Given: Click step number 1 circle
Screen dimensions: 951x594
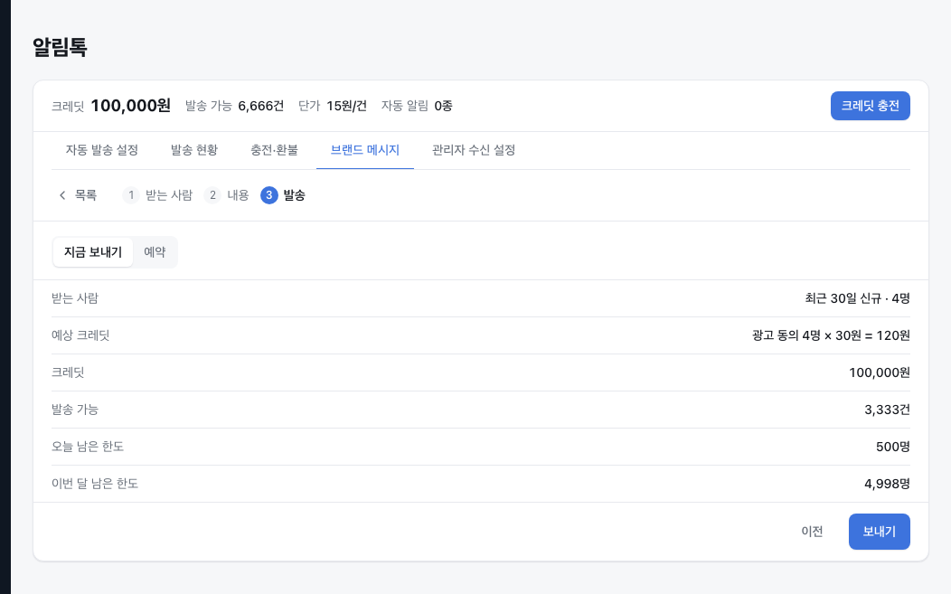Looking at the screenshot, I should click(131, 195).
